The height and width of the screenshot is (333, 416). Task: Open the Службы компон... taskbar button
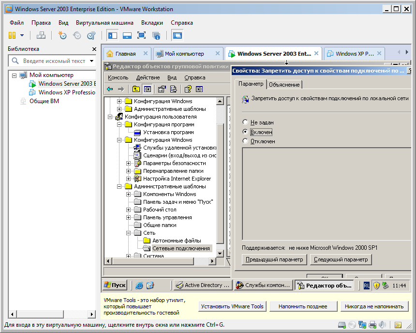[x=264, y=285]
